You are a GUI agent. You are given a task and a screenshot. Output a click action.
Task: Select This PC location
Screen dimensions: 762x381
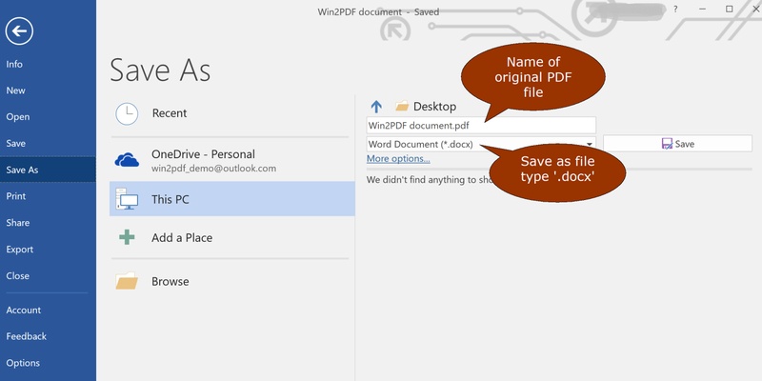click(x=232, y=199)
